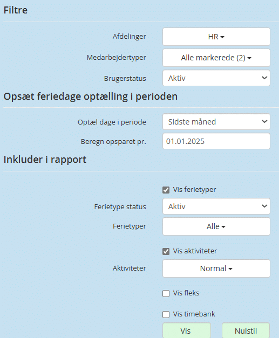The image size is (279, 338).
Task: Open the Brugerstatus Aktiv select box
Action: pos(216,78)
